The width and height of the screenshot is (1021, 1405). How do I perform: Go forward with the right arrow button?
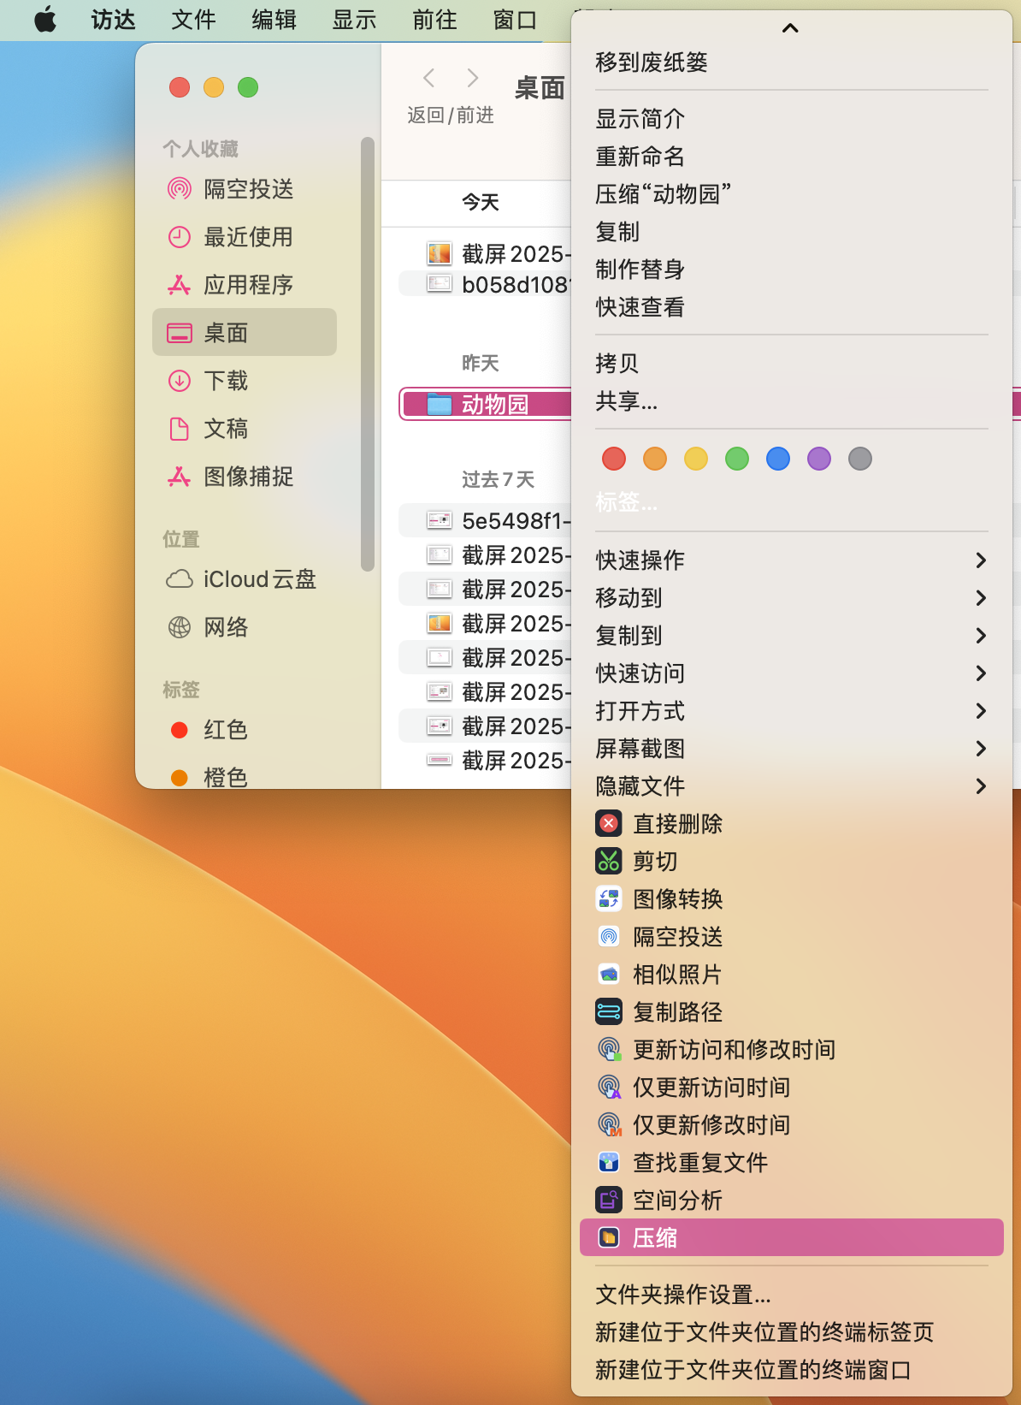pos(472,79)
